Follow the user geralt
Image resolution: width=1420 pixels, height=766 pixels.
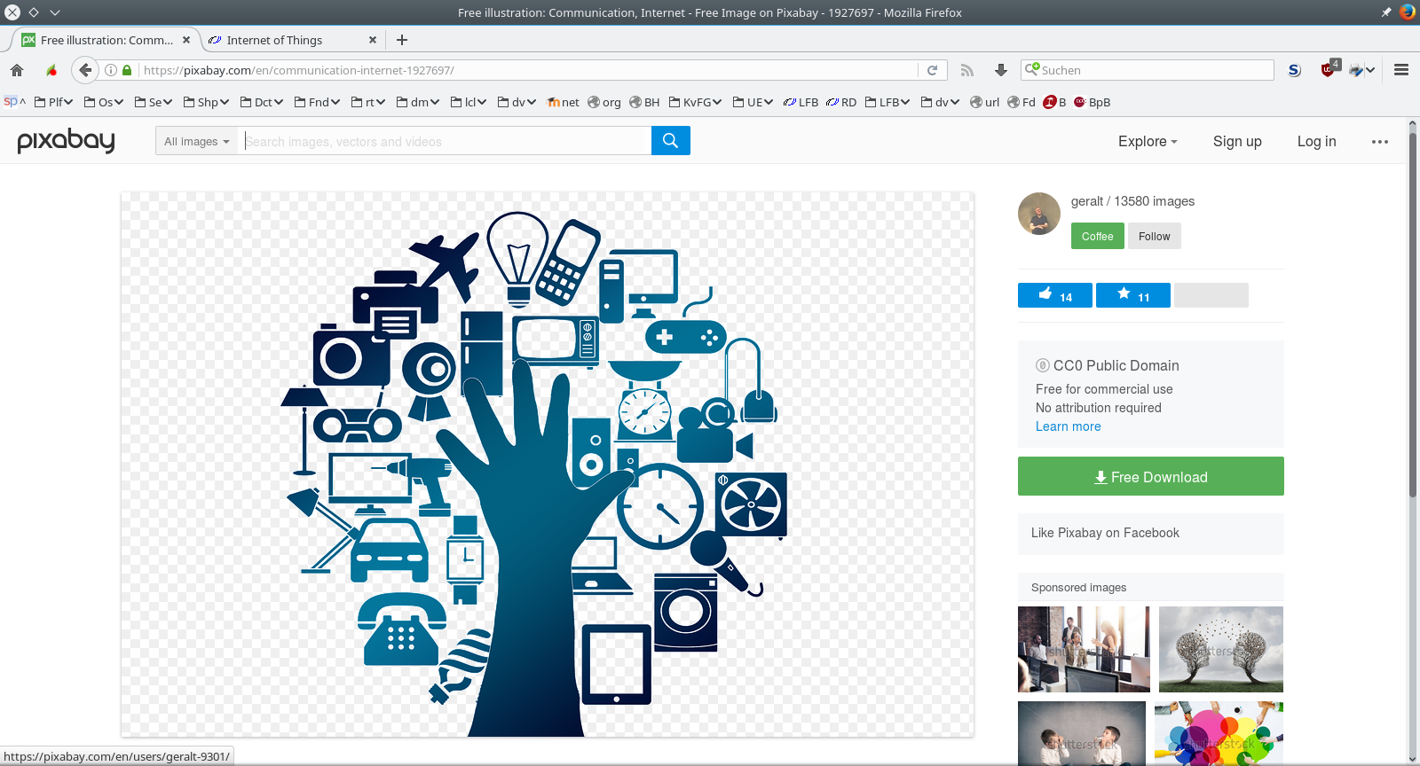tap(1154, 236)
